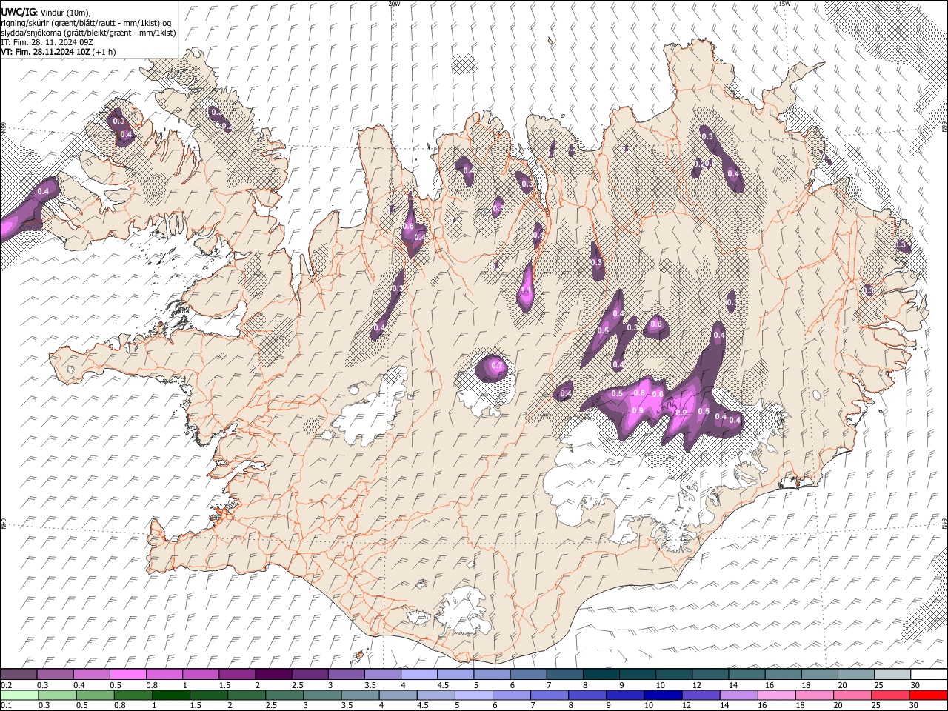Click the bright red 30 rain legend swatch
This screenshot has width=948, height=711.
(928, 695)
